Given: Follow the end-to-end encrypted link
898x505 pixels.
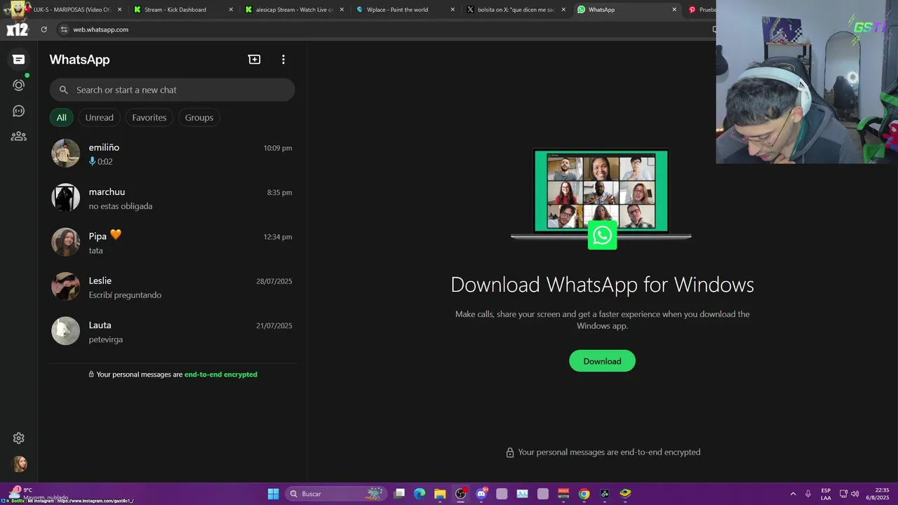Looking at the screenshot, I should click(220, 375).
